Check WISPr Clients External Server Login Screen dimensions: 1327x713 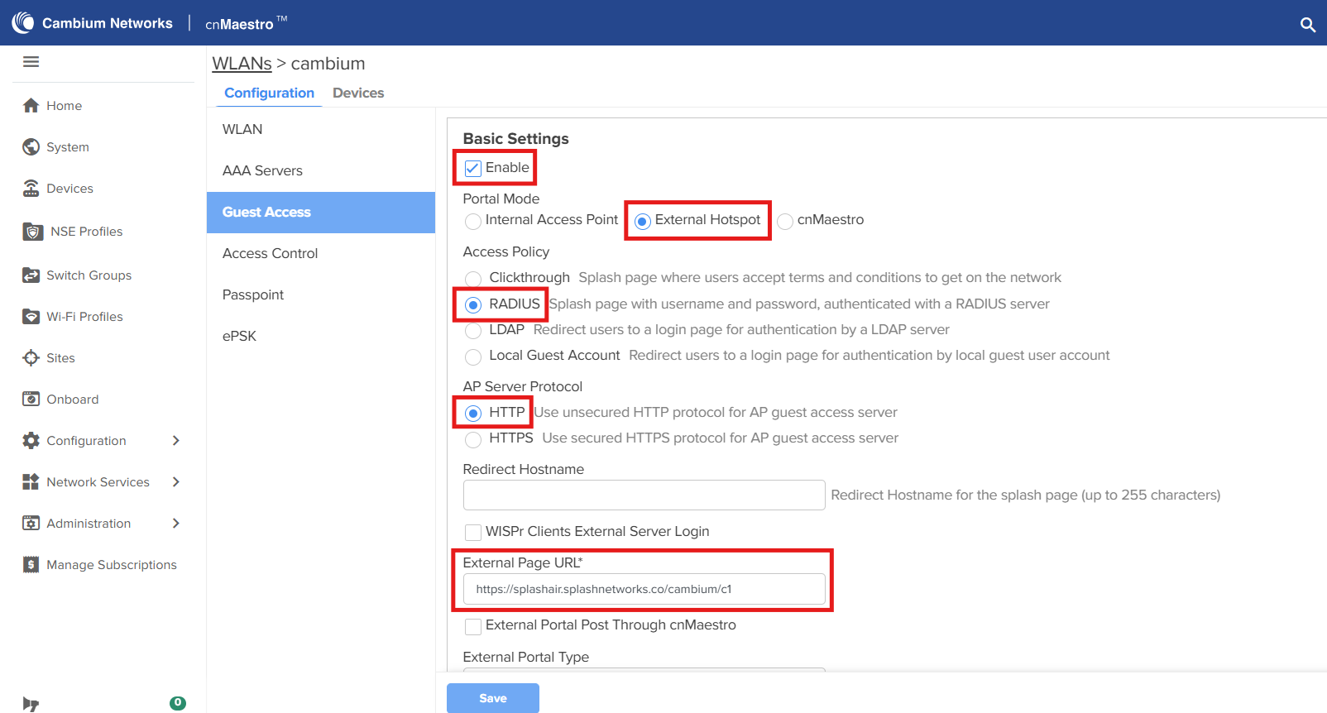tap(473, 532)
